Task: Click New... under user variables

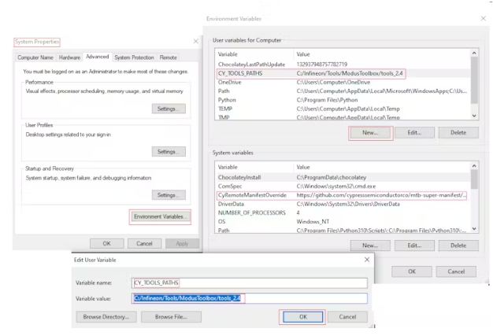Action: (369, 133)
